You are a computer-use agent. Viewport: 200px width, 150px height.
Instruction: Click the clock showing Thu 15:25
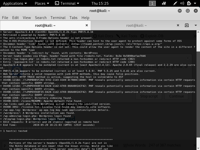[x=100, y=3]
